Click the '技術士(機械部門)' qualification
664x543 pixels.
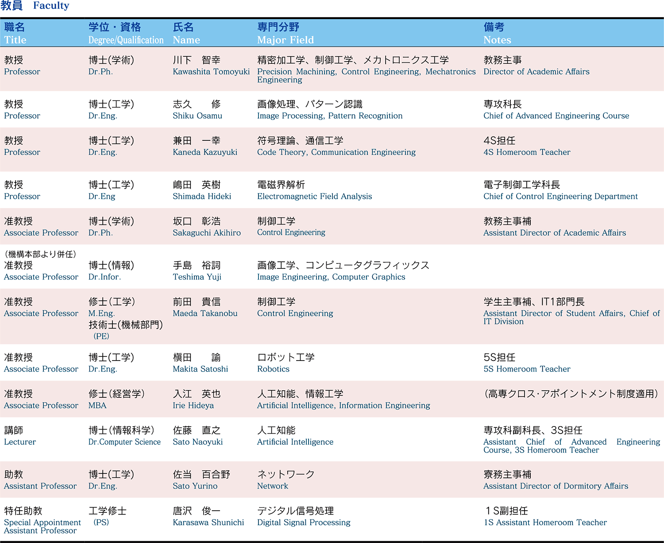(126, 325)
